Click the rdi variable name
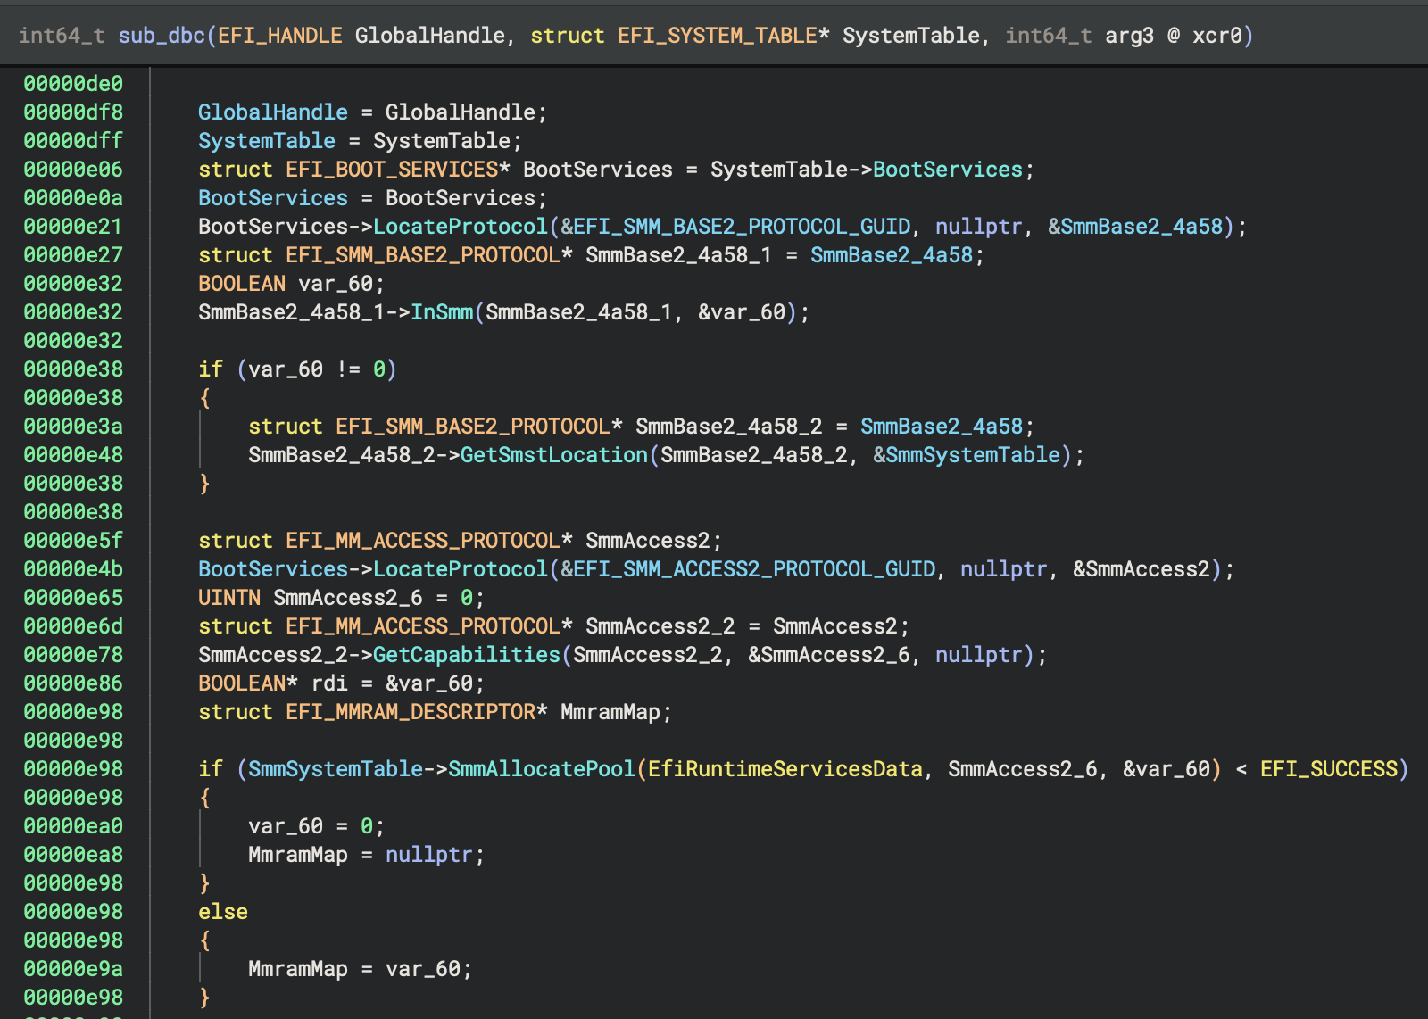This screenshot has width=1428, height=1019. 329,683
